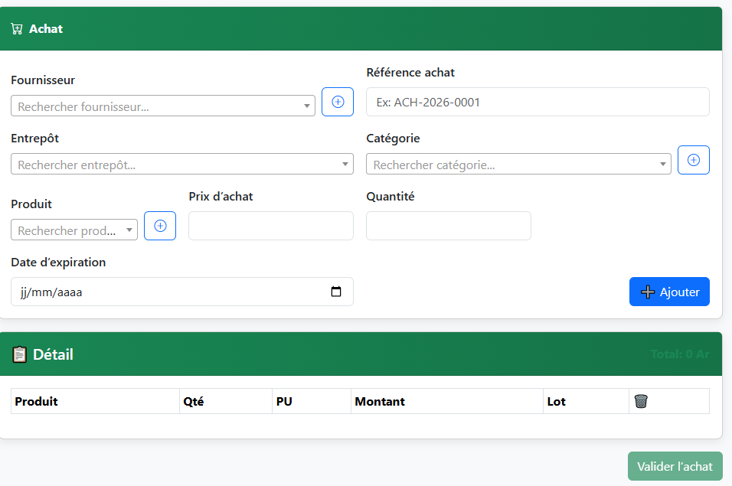
Task: Click the Montant column header
Action: [x=380, y=401]
